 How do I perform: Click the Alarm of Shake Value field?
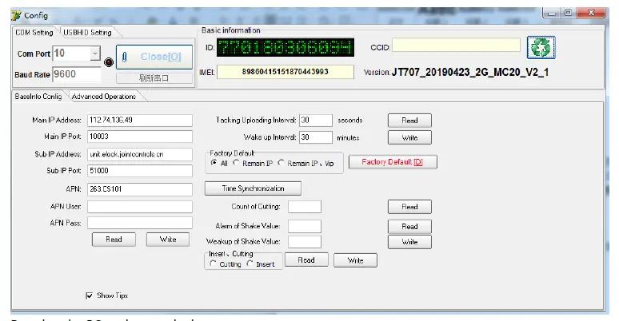pos(305,226)
